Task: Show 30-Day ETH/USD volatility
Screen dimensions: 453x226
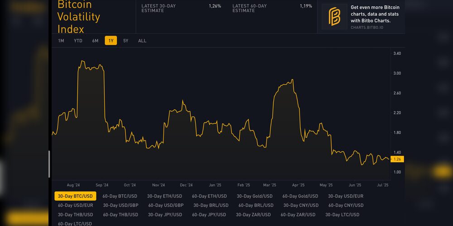Action: coord(164,196)
